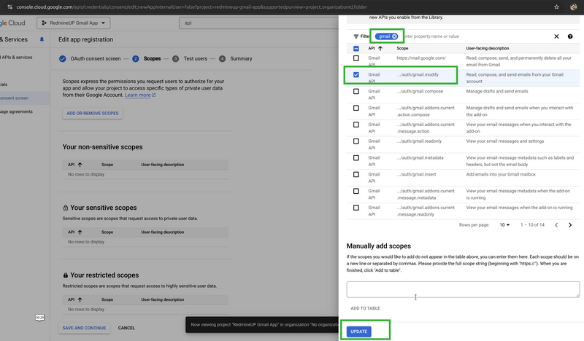The width and height of the screenshot is (584, 341).
Task: Open the filter help question mark icon
Action: pos(570,36)
